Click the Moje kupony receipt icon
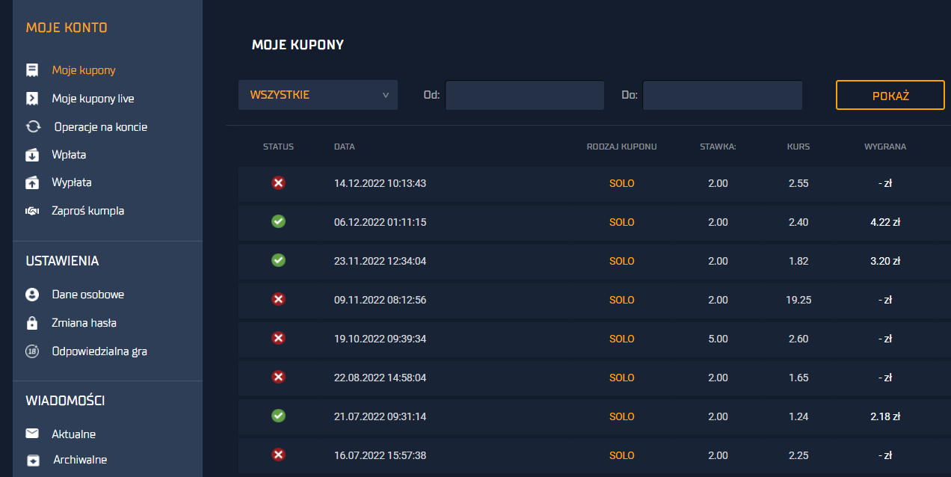Image resolution: width=951 pixels, height=477 pixels. [32, 70]
